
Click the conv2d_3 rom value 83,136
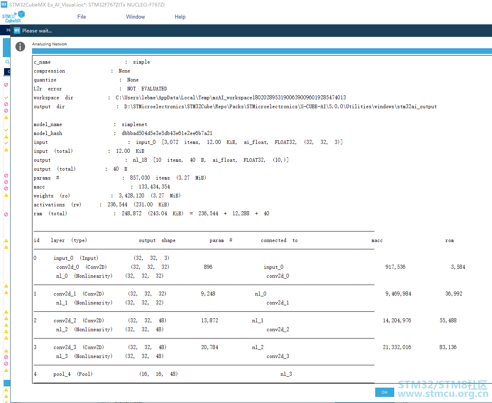(x=448, y=347)
